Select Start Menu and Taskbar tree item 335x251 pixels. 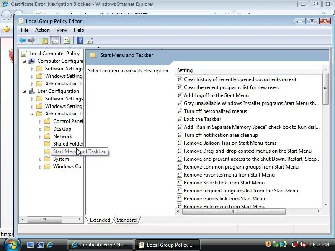tap(79, 151)
